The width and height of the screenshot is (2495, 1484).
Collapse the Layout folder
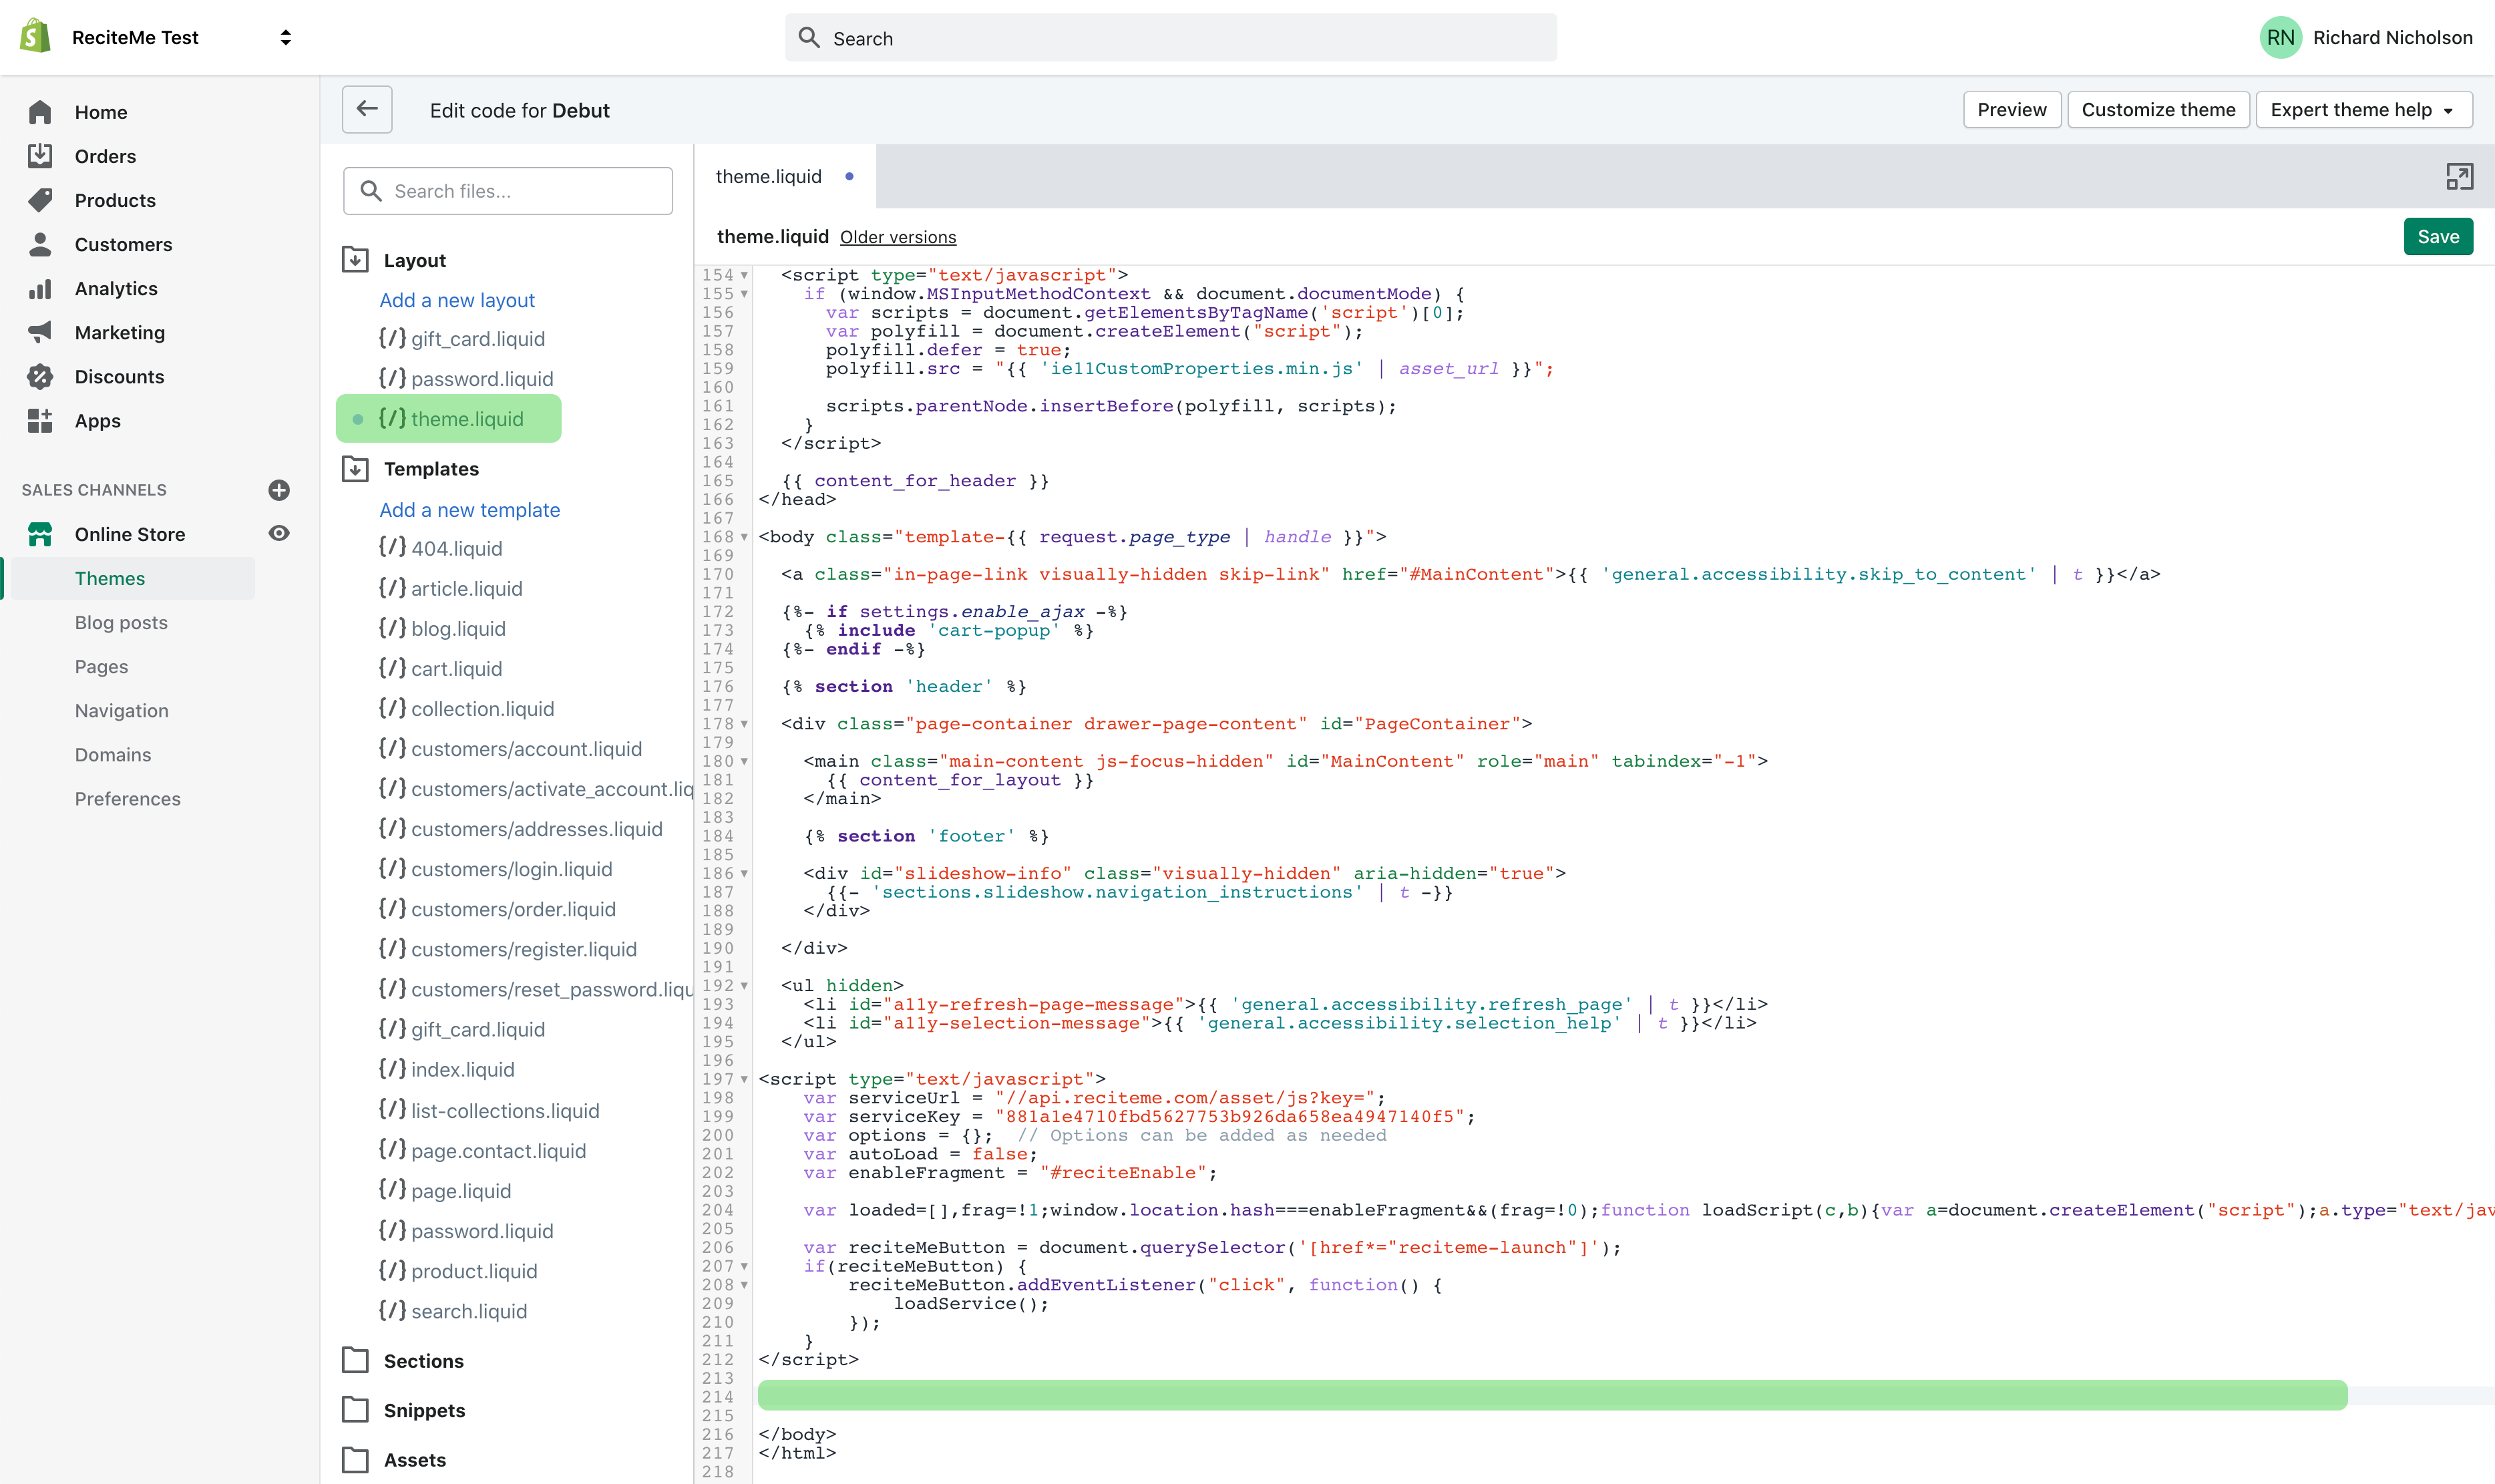(x=355, y=260)
